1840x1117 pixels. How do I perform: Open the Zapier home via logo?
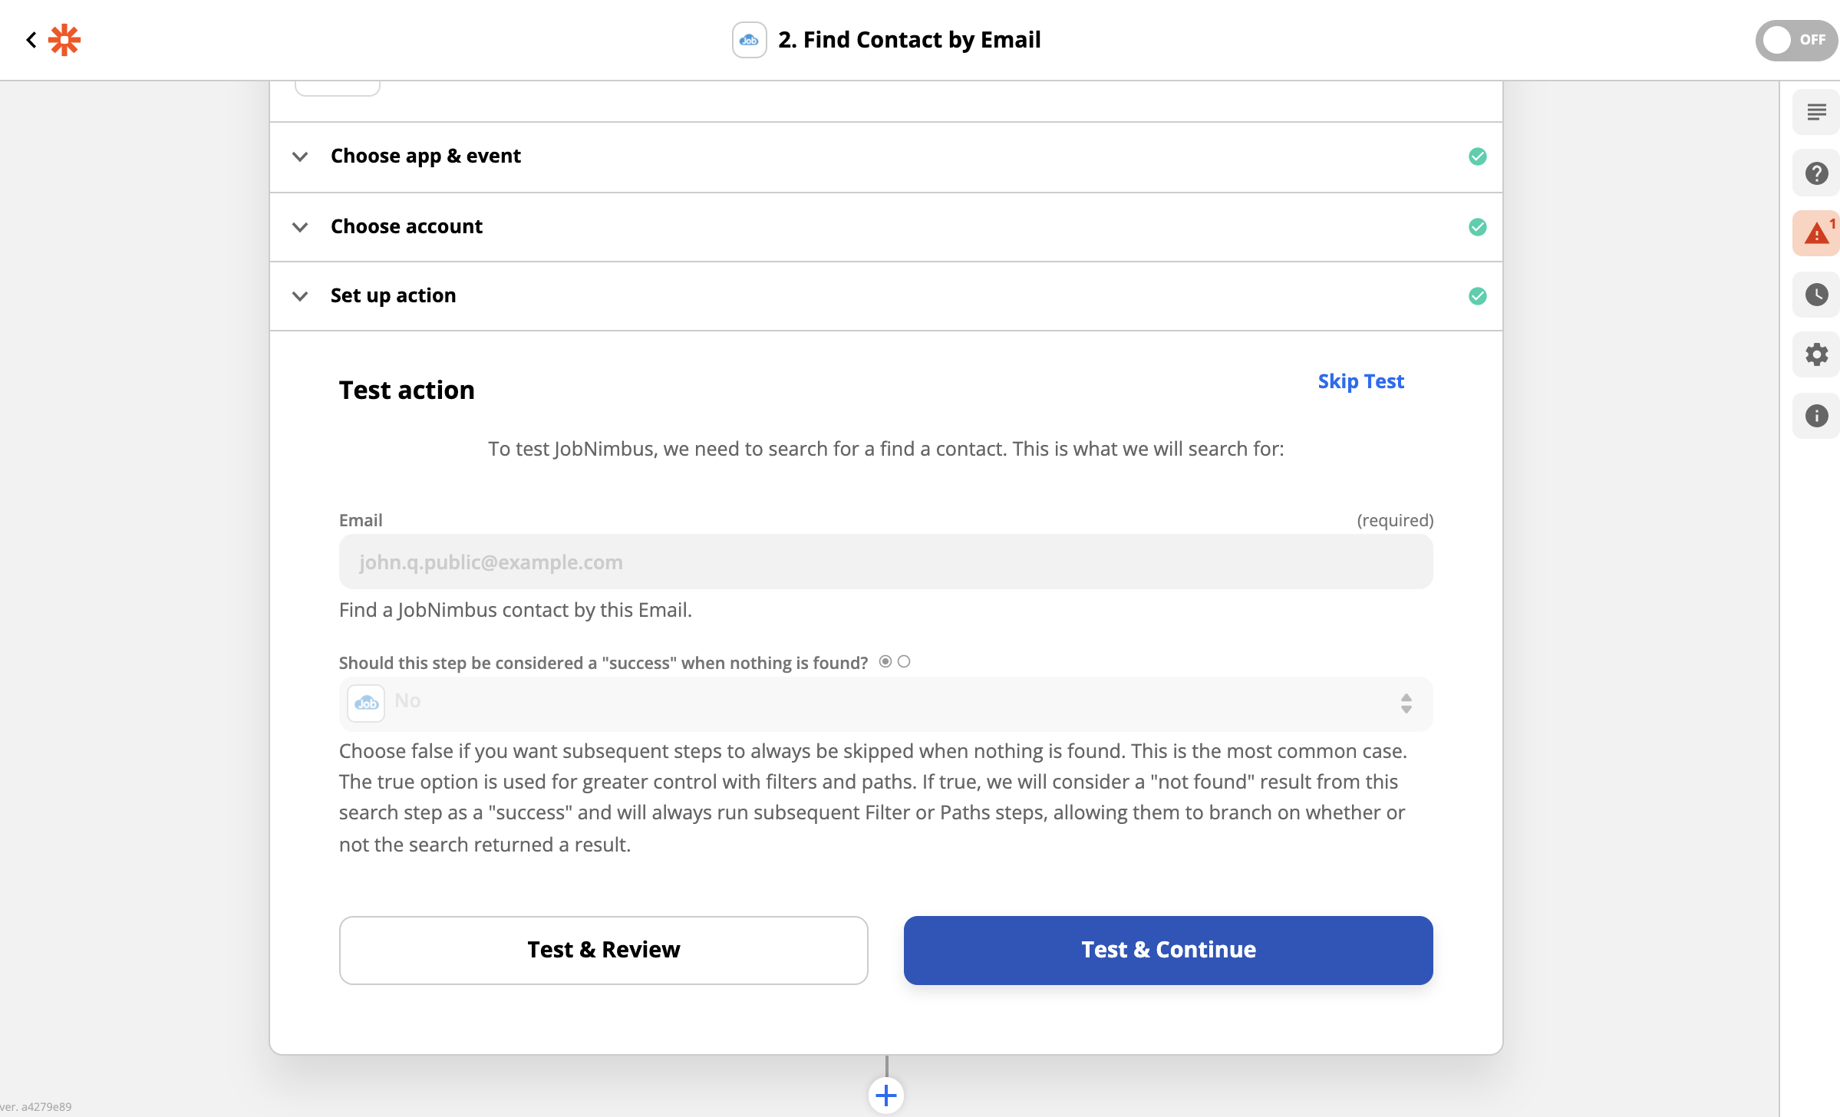tap(64, 40)
